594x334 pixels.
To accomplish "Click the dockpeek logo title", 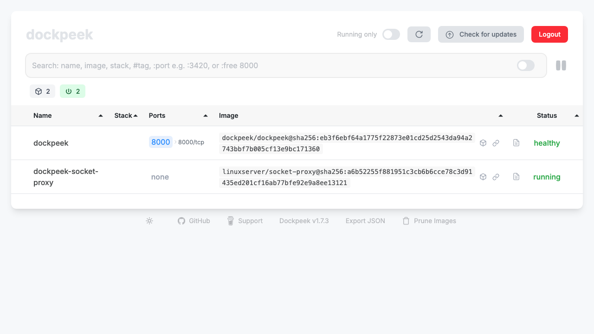I will (x=59, y=35).
